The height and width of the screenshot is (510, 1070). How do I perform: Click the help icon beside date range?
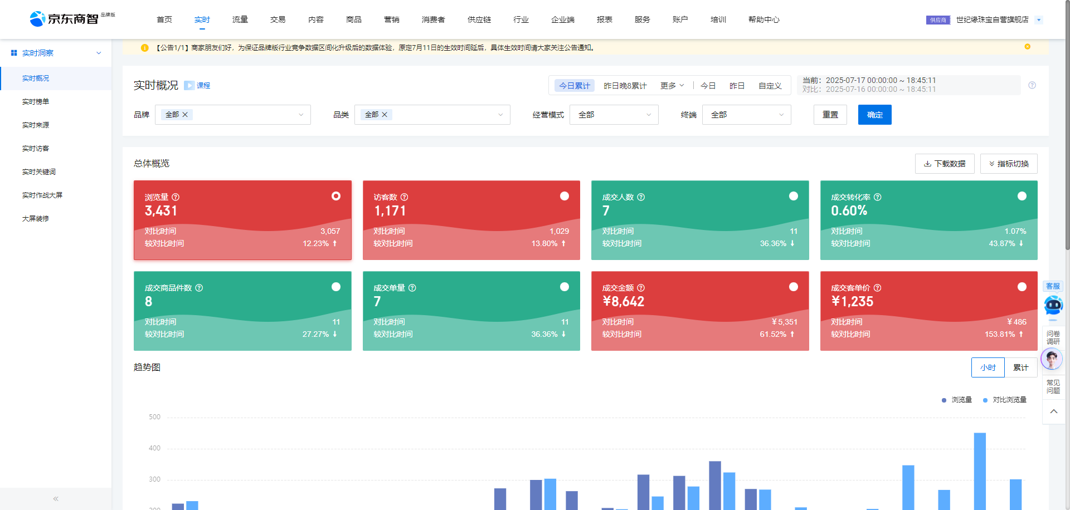tap(1032, 85)
